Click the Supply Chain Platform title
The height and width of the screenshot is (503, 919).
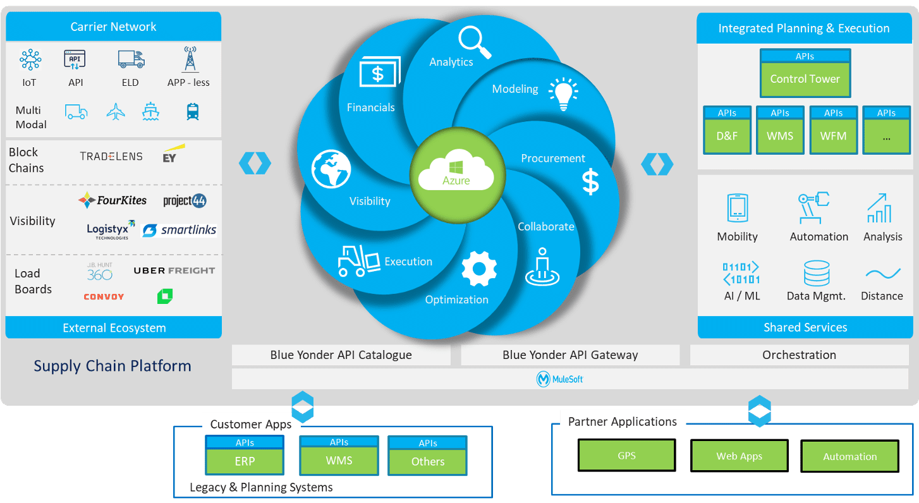coord(113,366)
